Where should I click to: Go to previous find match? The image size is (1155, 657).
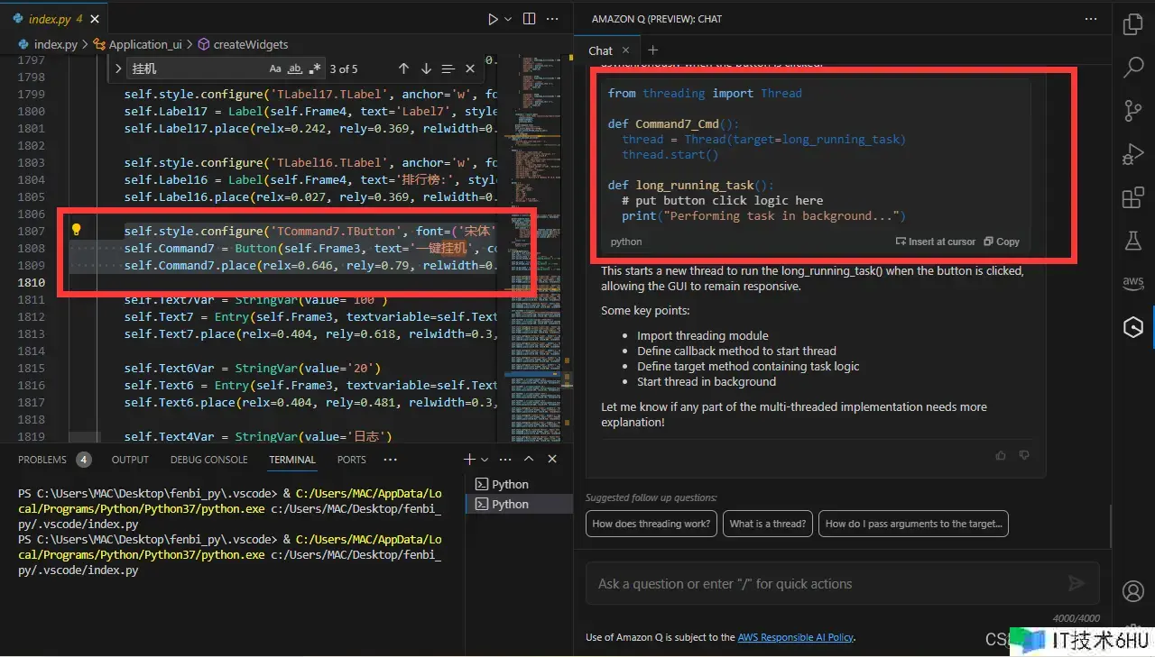coord(403,68)
